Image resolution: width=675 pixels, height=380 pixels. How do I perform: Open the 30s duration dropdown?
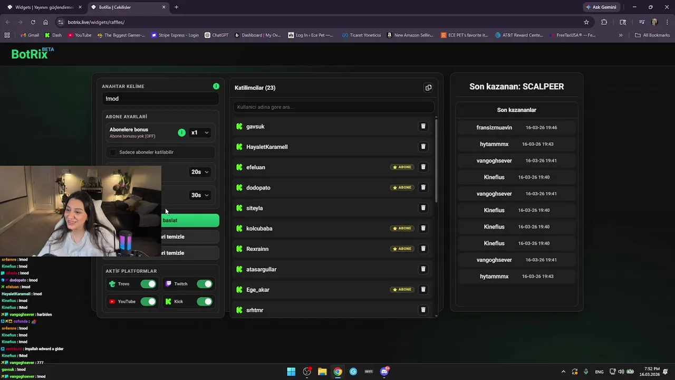click(x=200, y=195)
